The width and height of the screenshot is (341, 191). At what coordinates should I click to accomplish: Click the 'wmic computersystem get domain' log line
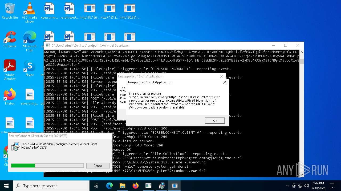[151, 166]
